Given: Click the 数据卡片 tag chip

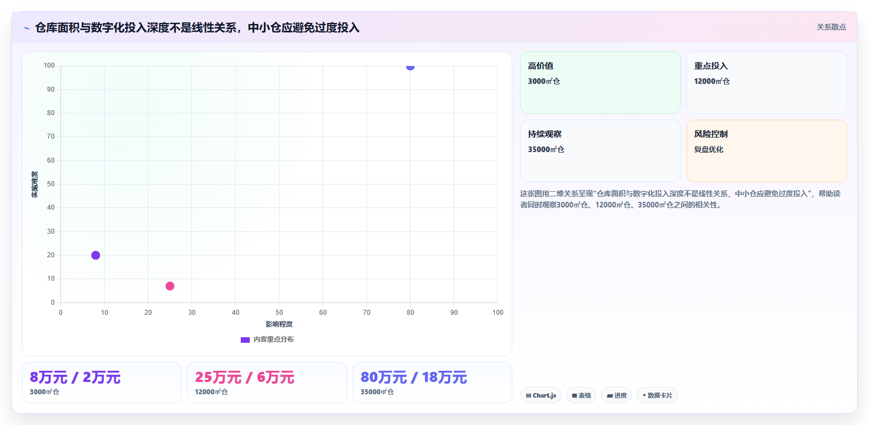Looking at the screenshot, I should pos(657,395).
